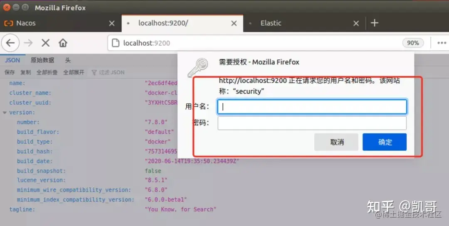Click 全部折叠 to collapse all
Screen dimensions: 449x226
pos(47,72)
